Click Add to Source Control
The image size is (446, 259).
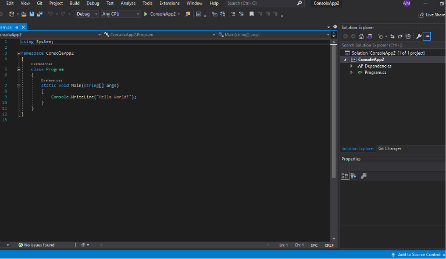point(418,254)
